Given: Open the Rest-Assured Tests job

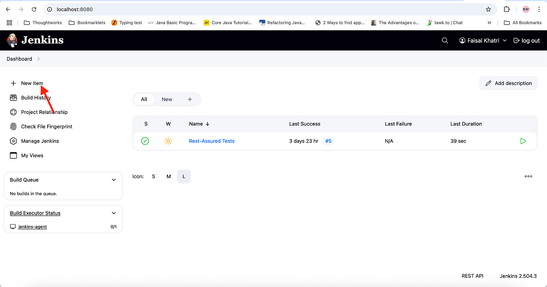Looking at the screenshot, I should point(212,141).
